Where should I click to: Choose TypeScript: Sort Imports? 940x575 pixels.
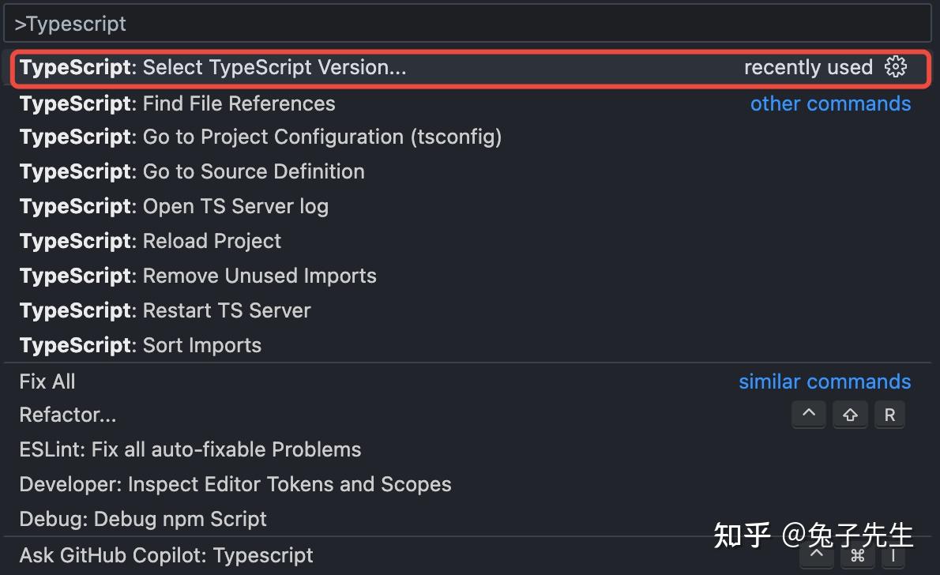point(140,346)
